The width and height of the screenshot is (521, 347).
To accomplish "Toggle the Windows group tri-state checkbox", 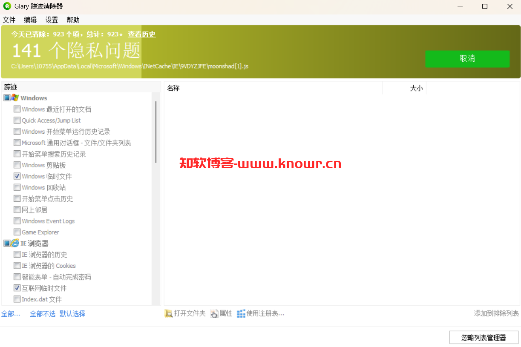I will [7, 98].
